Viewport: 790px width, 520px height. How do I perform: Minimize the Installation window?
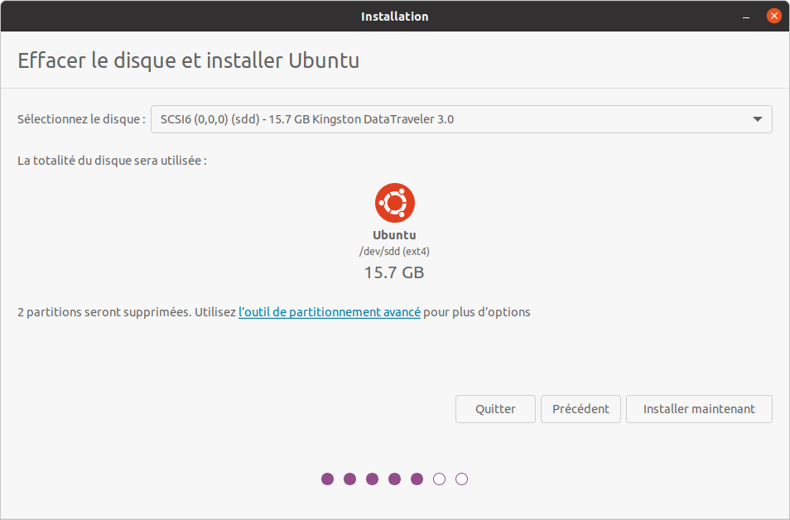pos(745,17)
